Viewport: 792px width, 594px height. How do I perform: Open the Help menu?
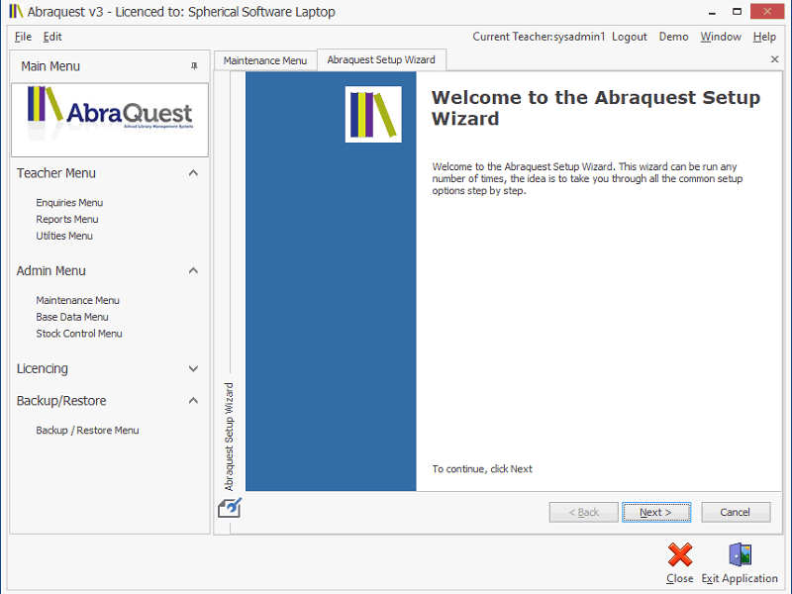click(x=764, y=37)
